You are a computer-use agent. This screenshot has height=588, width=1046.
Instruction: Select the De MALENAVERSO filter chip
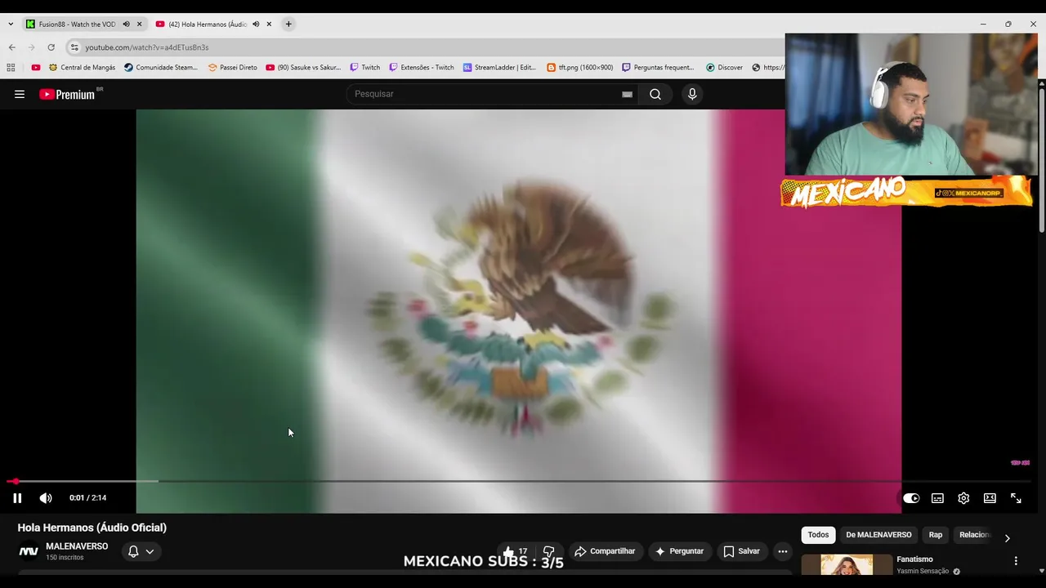tap(878, 535)
